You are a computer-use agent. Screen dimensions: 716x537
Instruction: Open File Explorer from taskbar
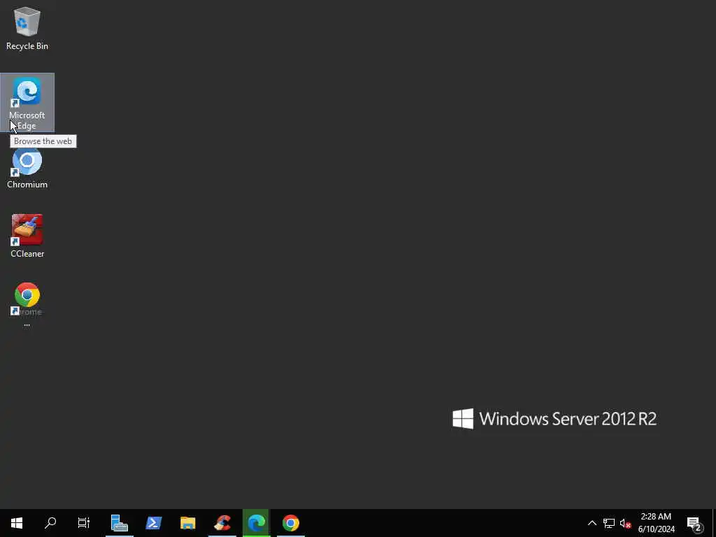pos(187,523)
